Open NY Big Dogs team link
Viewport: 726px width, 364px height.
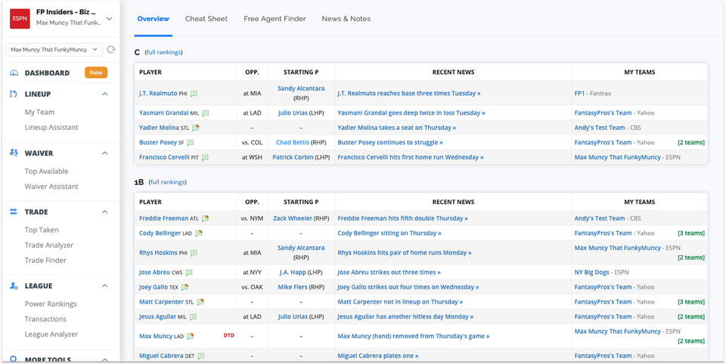[x=591, y=273]
